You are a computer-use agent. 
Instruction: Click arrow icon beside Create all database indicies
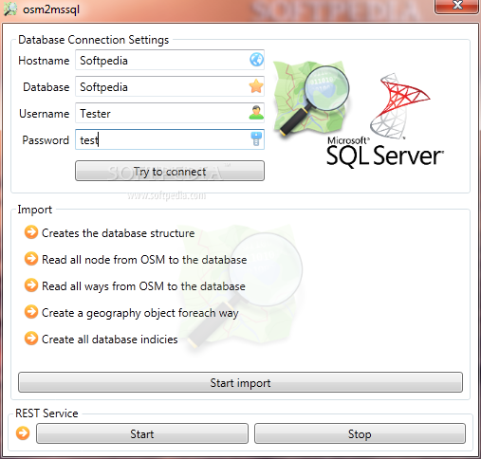click(x=31, y=339)
